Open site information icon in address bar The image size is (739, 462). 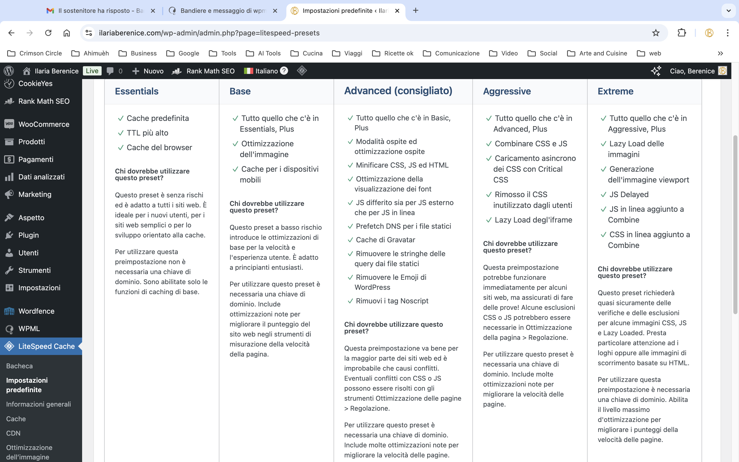[x=89, y=33]
